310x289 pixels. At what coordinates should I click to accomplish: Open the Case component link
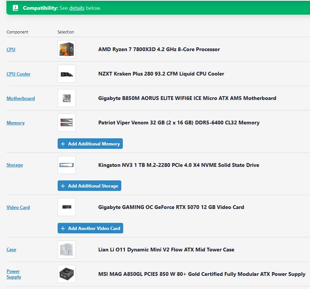(x=11, y=250)
